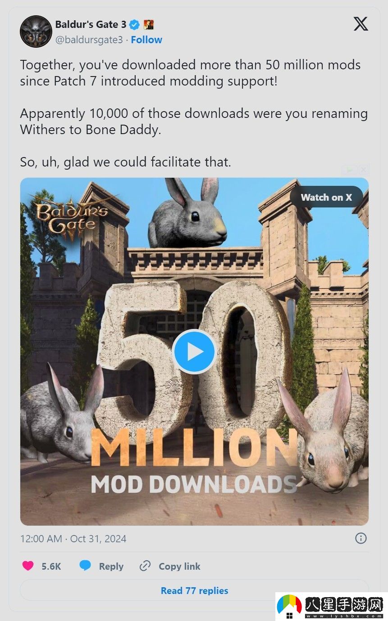Image resolution: width=388 pixels, height=621 pixels.
Task: Play the 50 million video
Action: pyautogui.click(x=194, y=351)
